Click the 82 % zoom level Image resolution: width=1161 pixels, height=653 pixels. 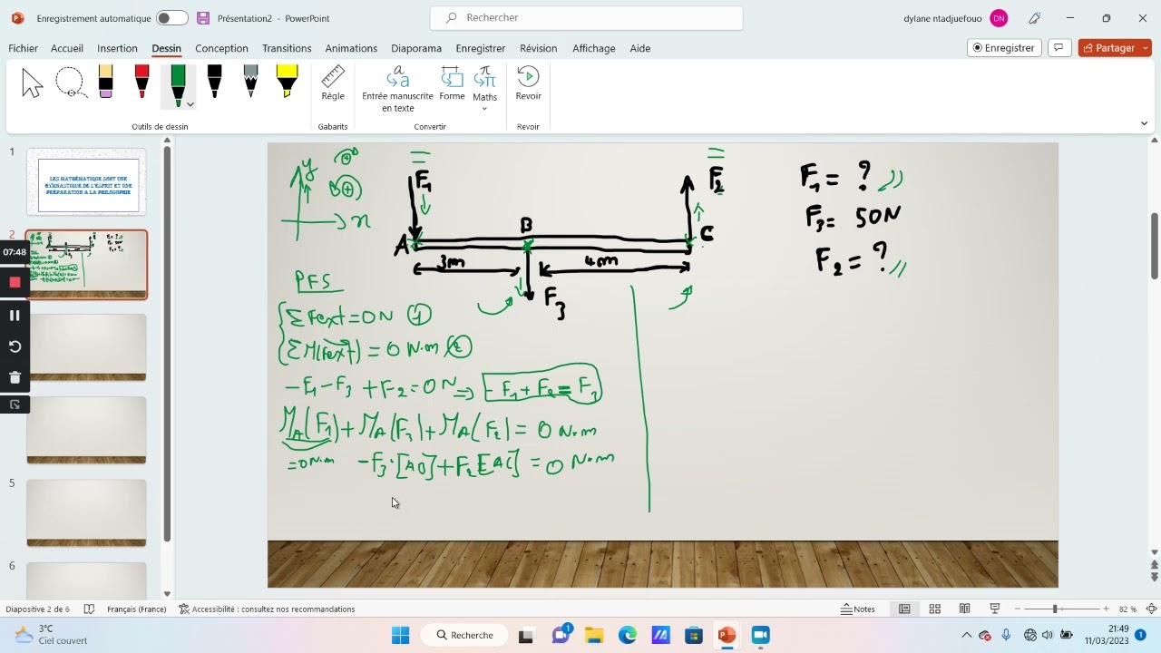(1127, 609)
